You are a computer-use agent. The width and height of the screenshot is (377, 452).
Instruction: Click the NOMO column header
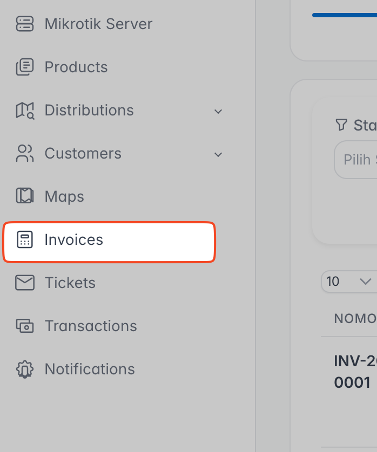[355, 318]
